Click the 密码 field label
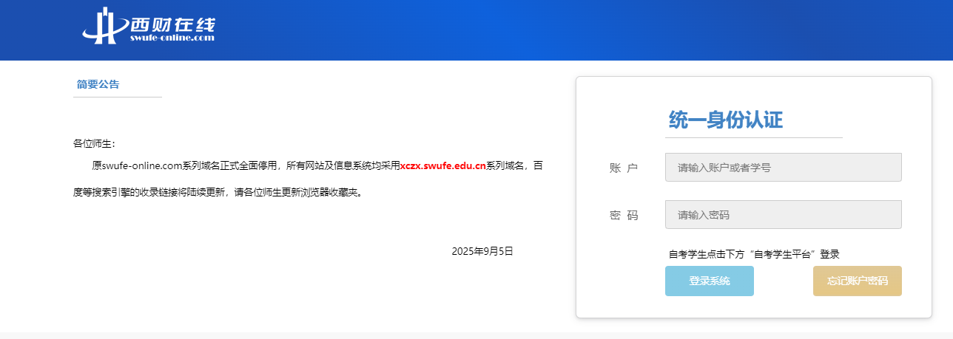 624,216
